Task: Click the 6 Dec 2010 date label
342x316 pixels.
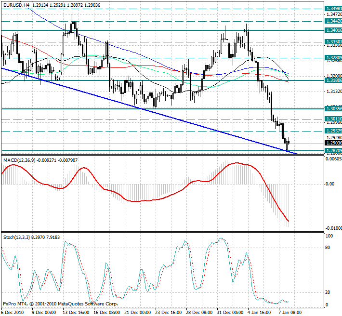Action: tap(12, 312)
